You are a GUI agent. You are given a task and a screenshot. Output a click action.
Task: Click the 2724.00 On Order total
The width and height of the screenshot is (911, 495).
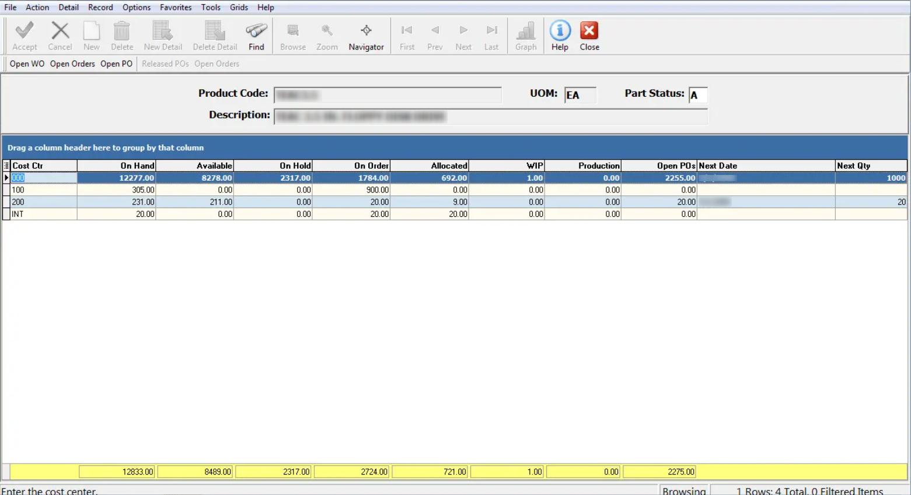[x=351, y=472]
